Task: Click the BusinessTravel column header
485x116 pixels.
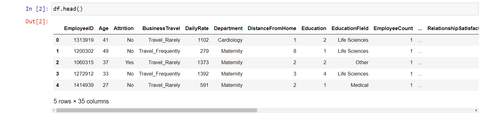Action: pos(161,28)
